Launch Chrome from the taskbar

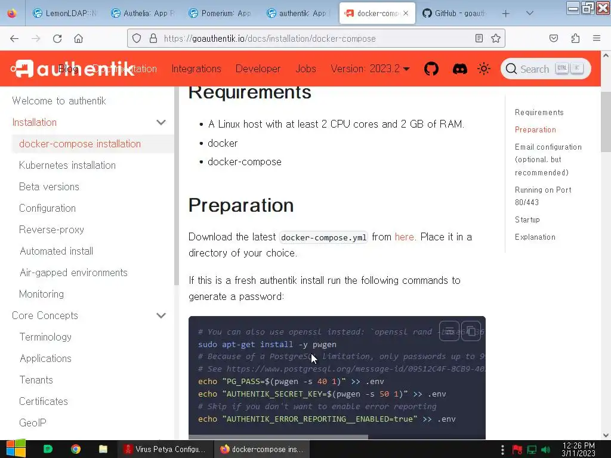pyautogui.click(x=76, y=449)
